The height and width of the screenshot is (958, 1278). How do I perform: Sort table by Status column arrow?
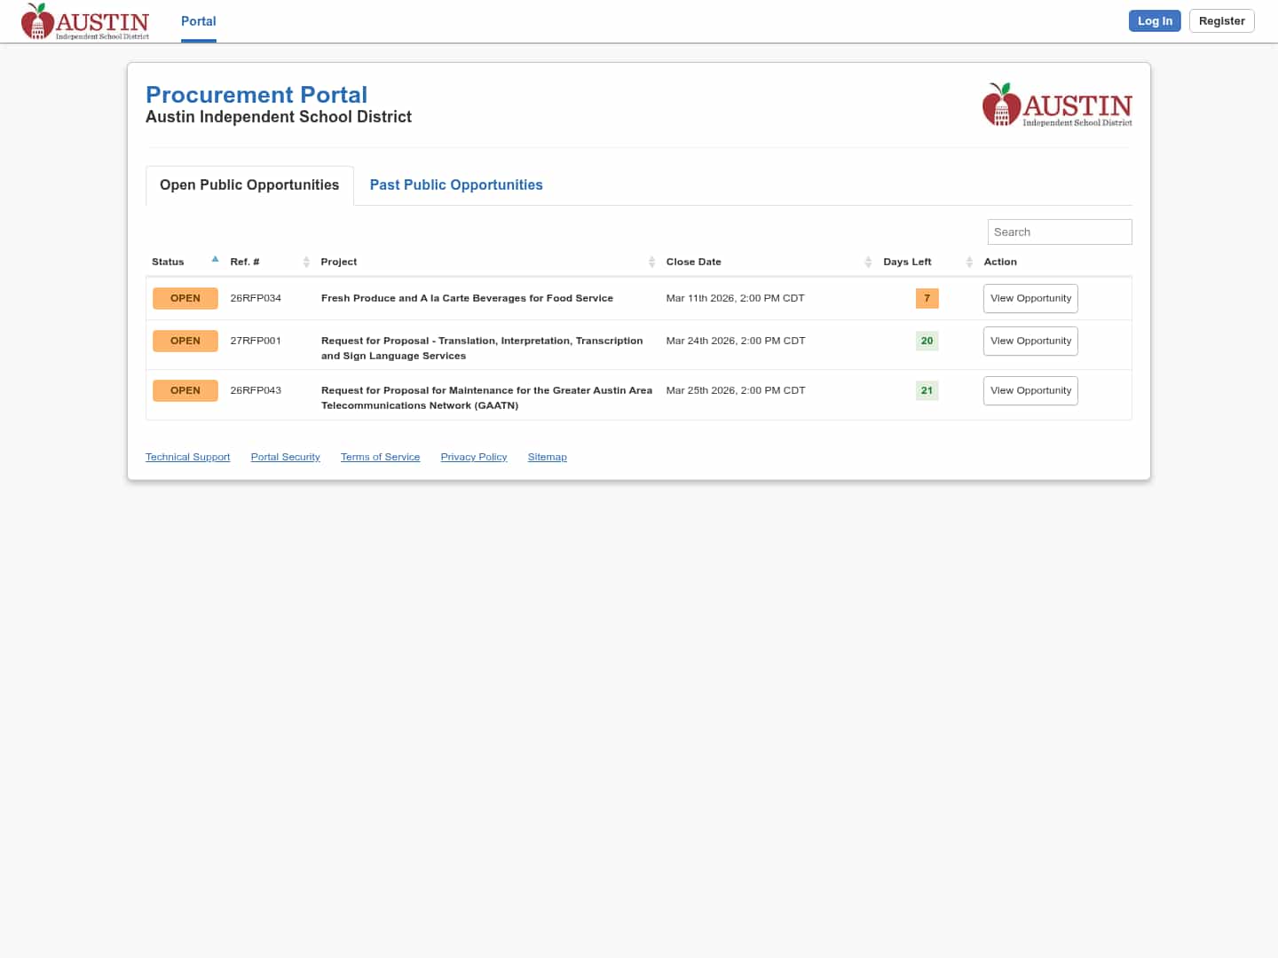(x=215, y=260)
